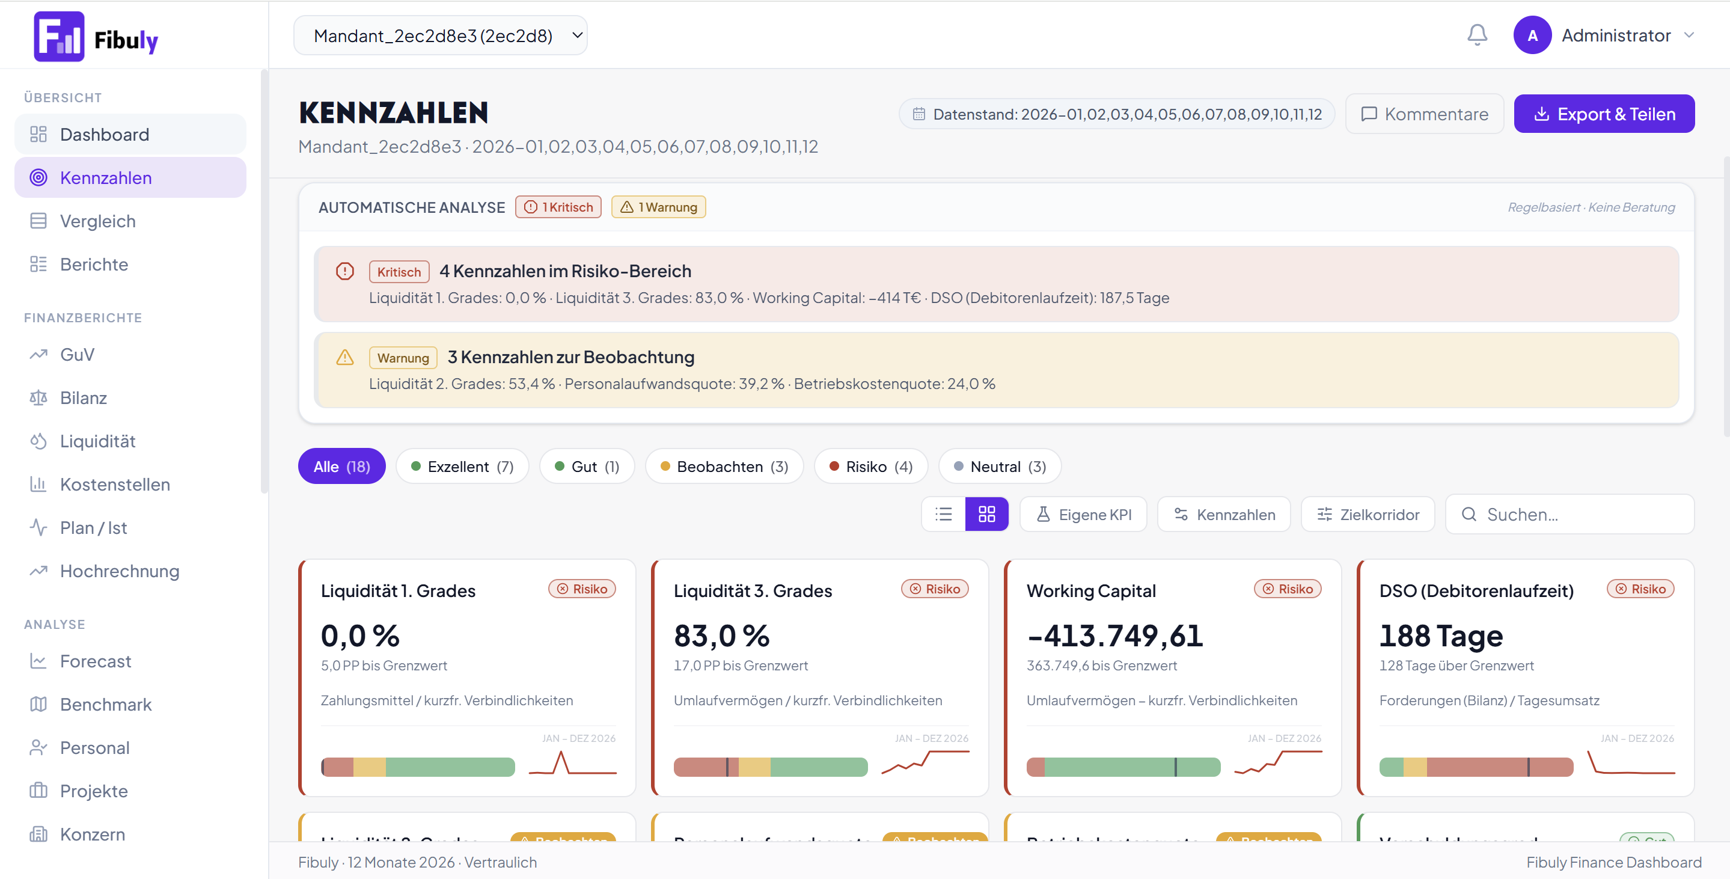Image resolution: width=1730 pixels, height=879 pixels.
Task: Open the notifications bell
Action: (x=1477, y=35)
